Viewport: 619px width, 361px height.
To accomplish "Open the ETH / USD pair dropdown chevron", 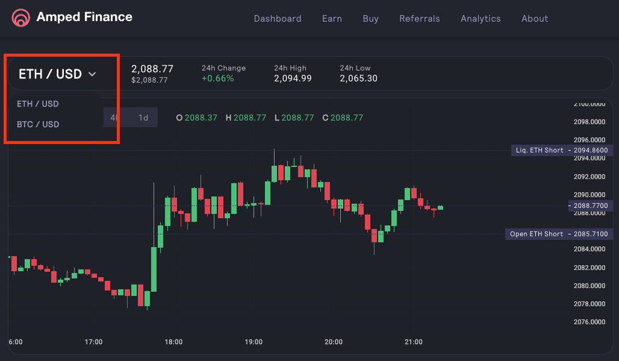I will point(92,74).
